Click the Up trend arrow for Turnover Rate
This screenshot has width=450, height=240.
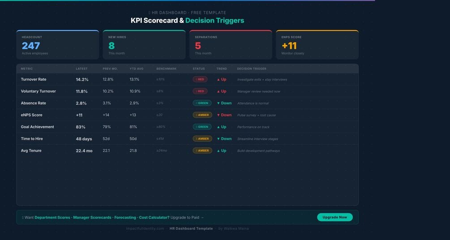pos(222,80)
